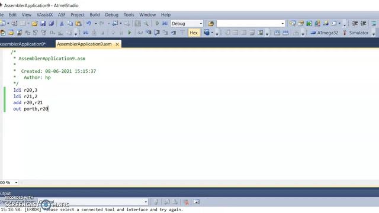This screenshot has width=379, height=213.
Task: Select the ATmega32 device button
Action: [325, 33]
